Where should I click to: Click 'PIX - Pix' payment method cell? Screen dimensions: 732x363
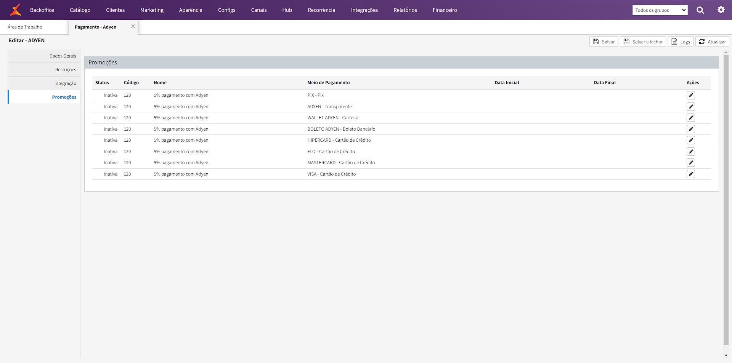tap(316, 95)
